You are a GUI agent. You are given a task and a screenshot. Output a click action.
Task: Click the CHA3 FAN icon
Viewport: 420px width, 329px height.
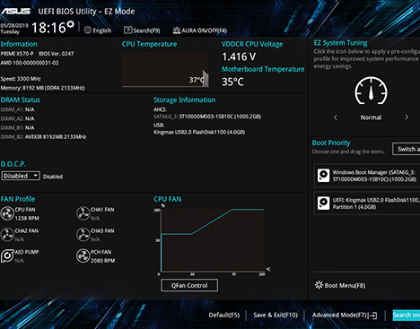[83, 235]
